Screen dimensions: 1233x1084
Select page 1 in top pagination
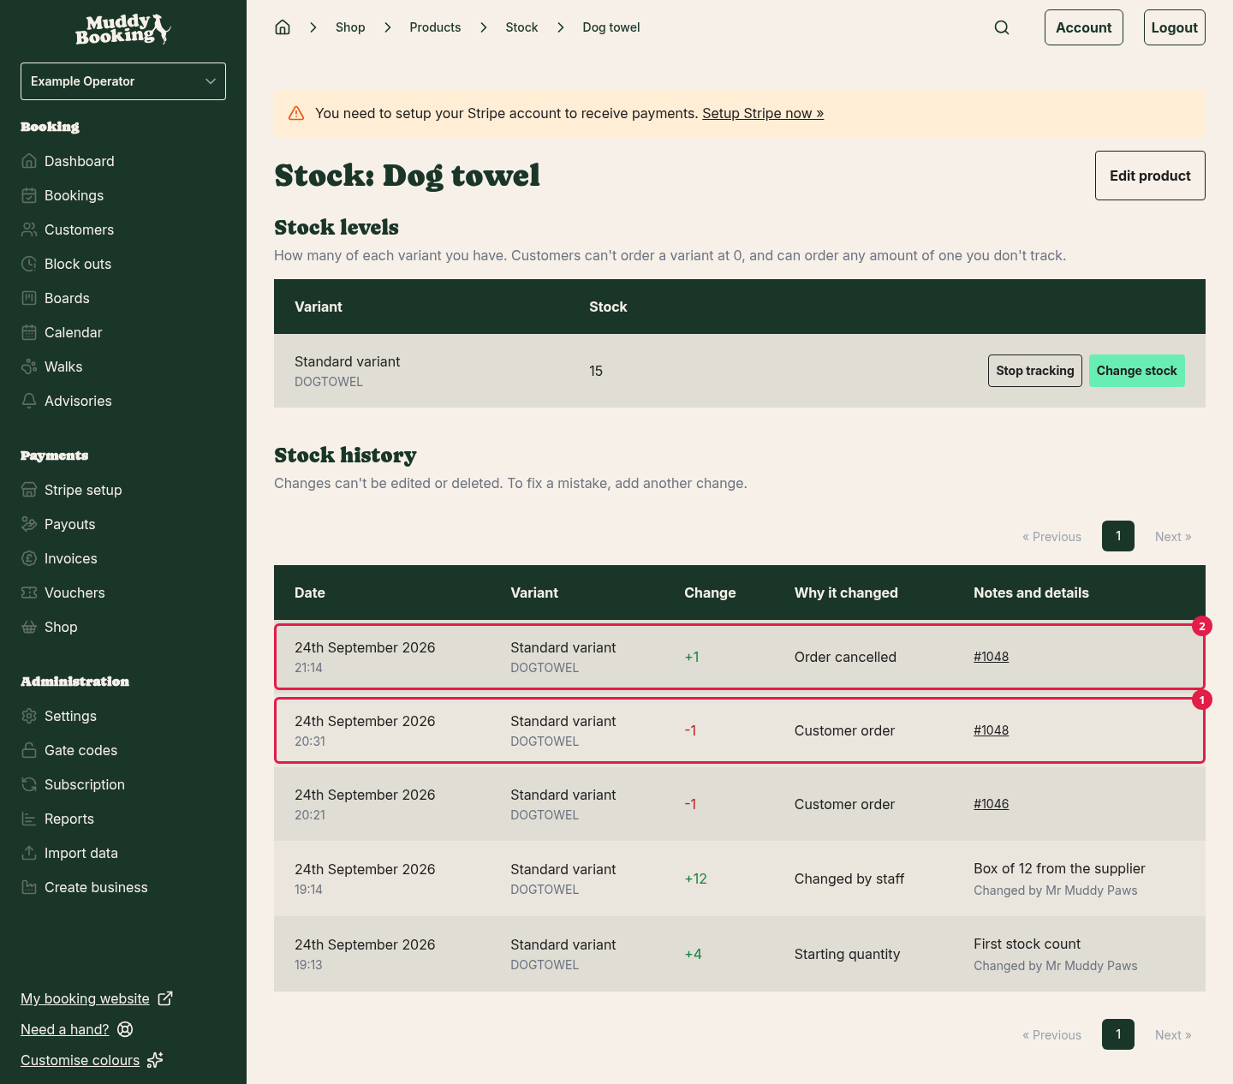(1118, 536)
